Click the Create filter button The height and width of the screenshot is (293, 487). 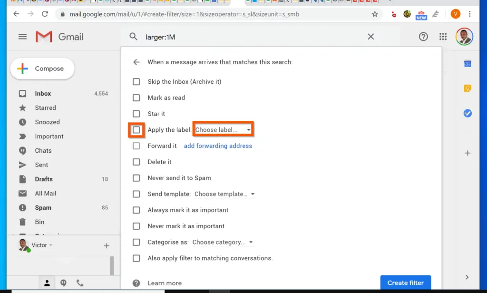click(405, 282)
